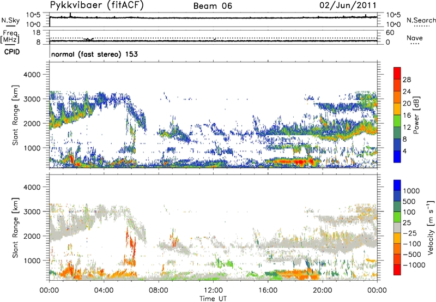Click the '-100' velocity colorbar tick label

(412, 244)
